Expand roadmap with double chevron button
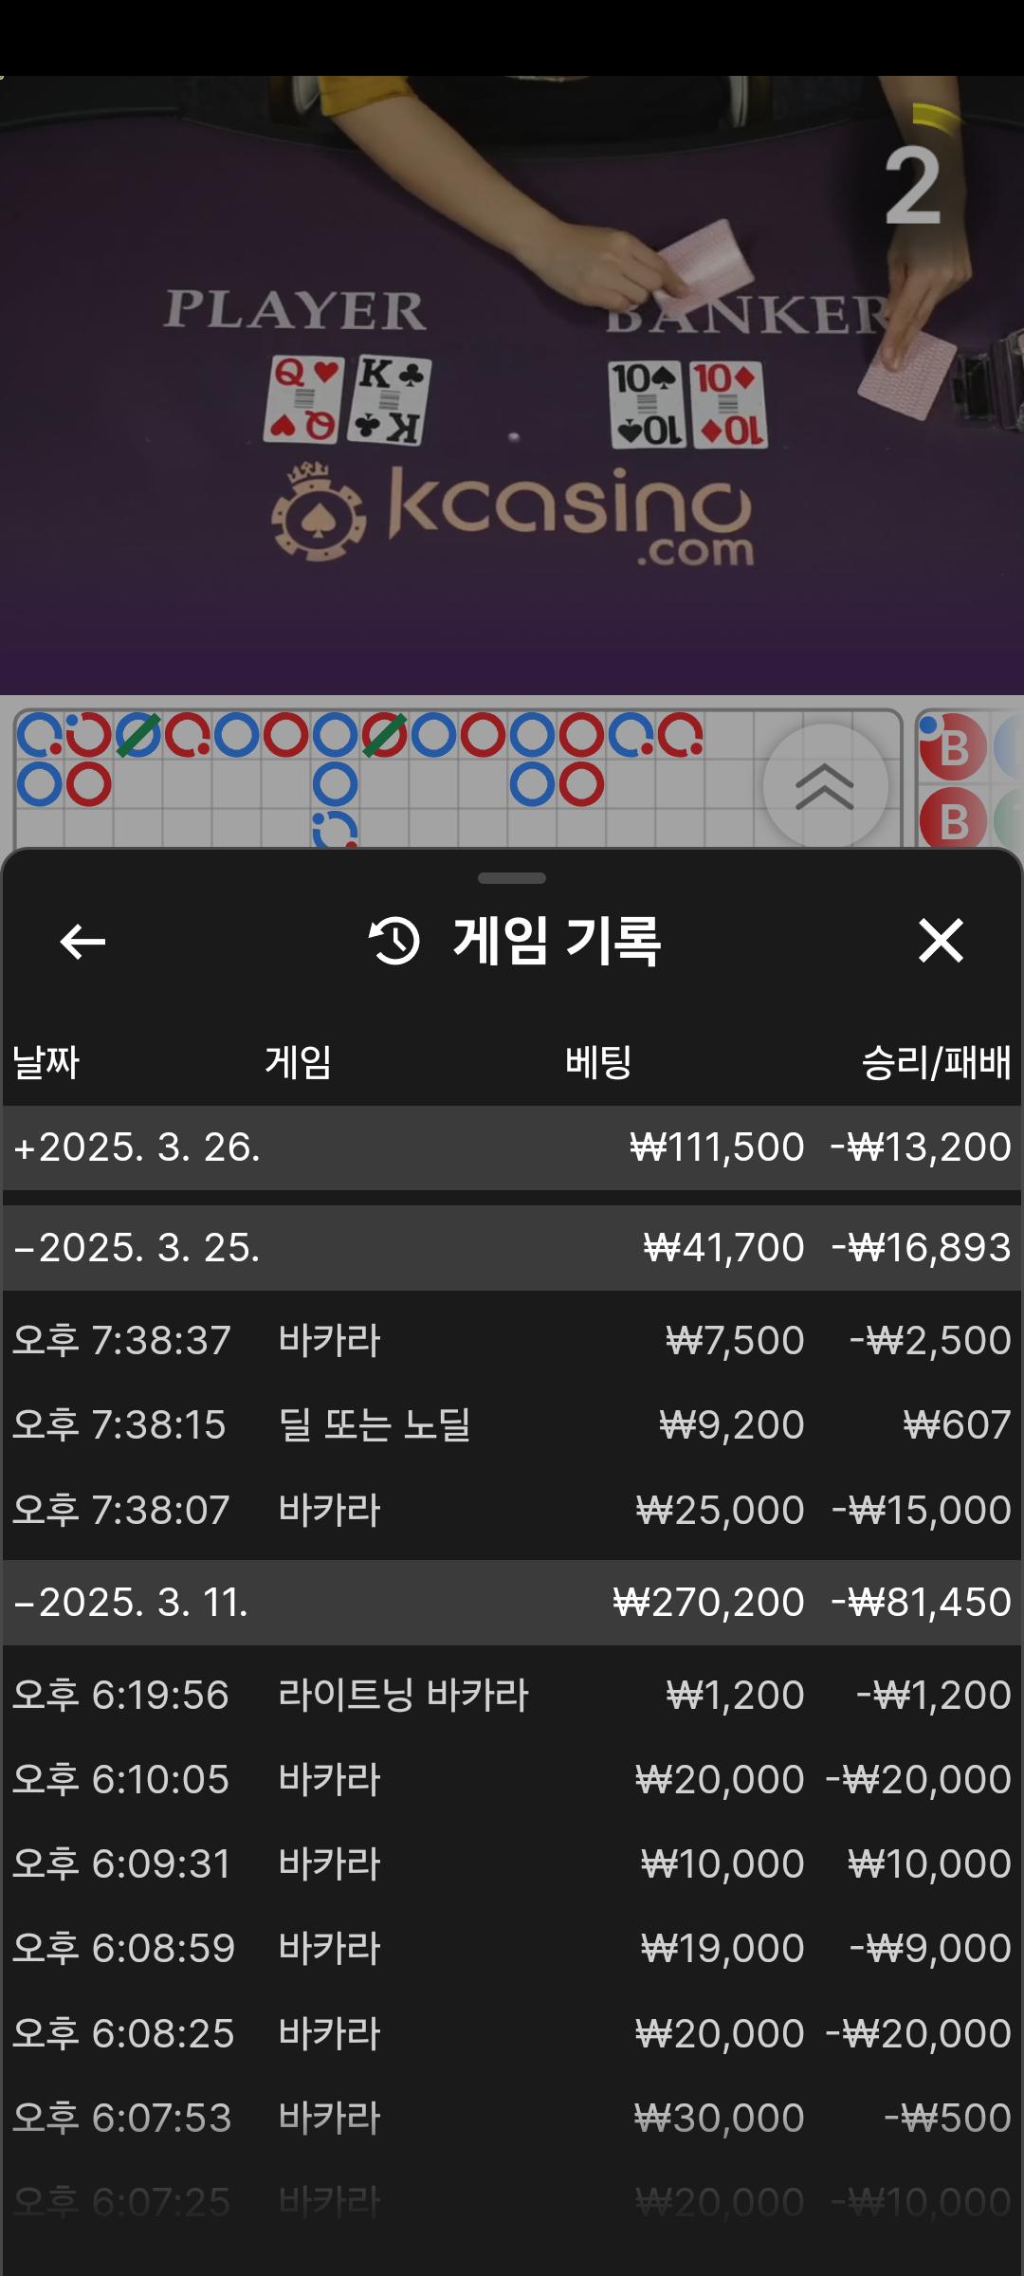Image resolution: width=1024 pixels, height=2276 pixels. click(825, 786)
